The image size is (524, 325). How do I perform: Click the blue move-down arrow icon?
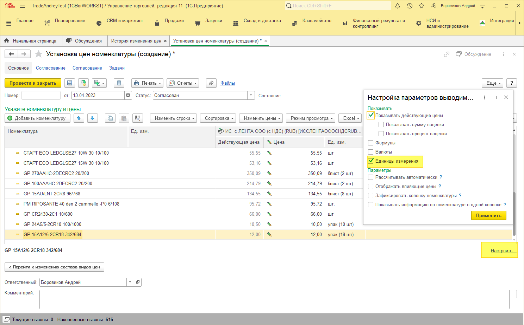pos(92,118)
